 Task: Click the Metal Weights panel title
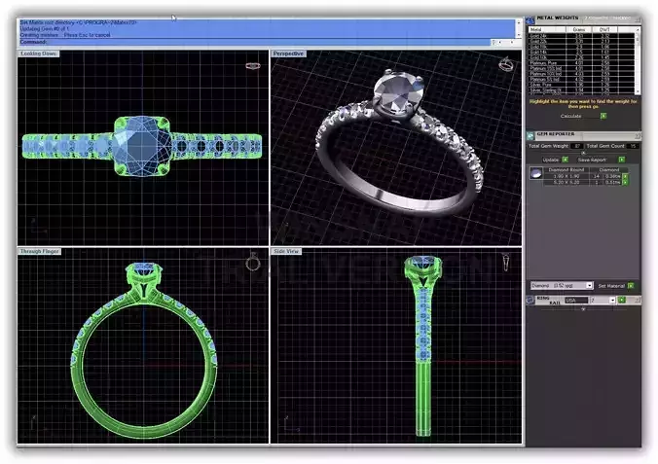pyautogui.click(x=558, y=18)
